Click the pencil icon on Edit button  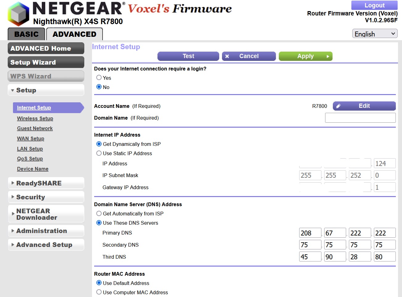click(x=338, y=106)
